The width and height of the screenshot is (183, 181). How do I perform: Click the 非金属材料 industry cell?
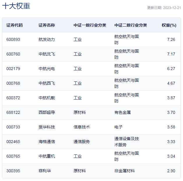[x=124, y=171]
